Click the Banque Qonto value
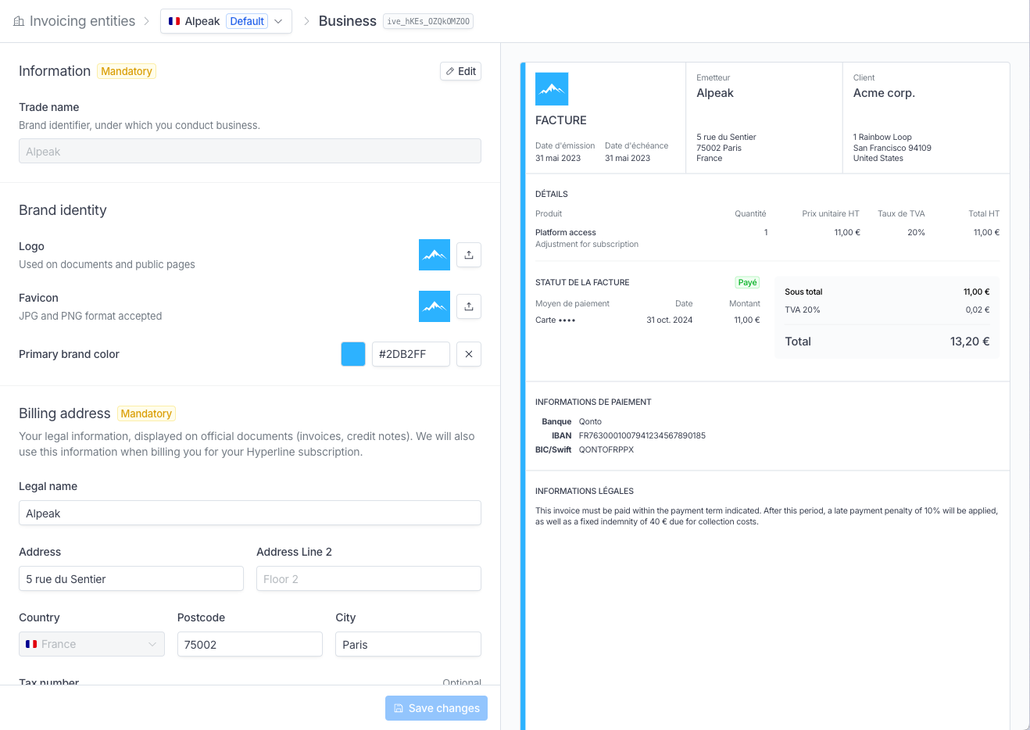 click(x=590, y=421)
